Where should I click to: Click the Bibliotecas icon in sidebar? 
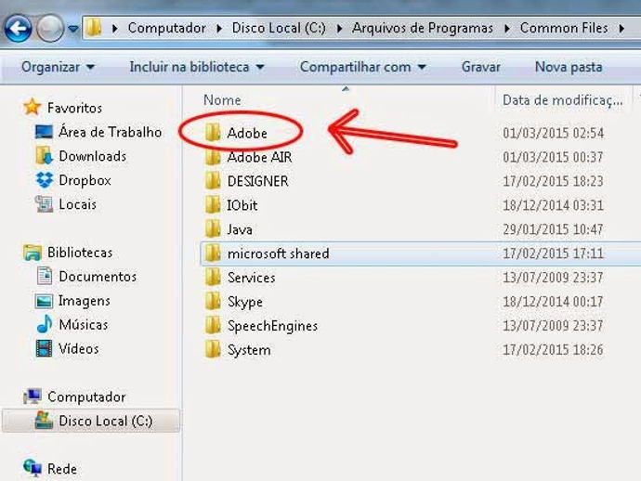click(x=33, y=253)
